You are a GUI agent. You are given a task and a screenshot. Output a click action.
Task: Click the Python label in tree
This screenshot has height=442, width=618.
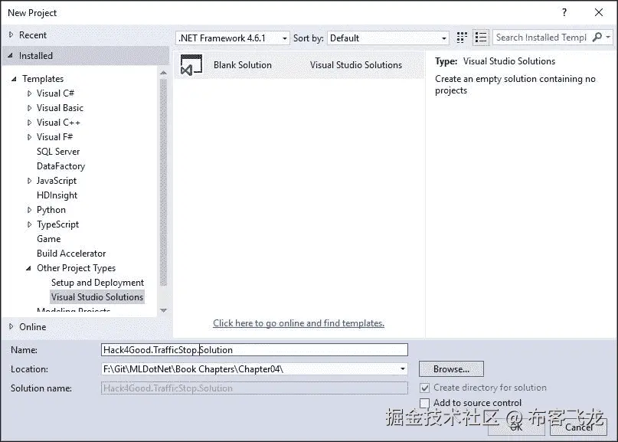point(51,210)
